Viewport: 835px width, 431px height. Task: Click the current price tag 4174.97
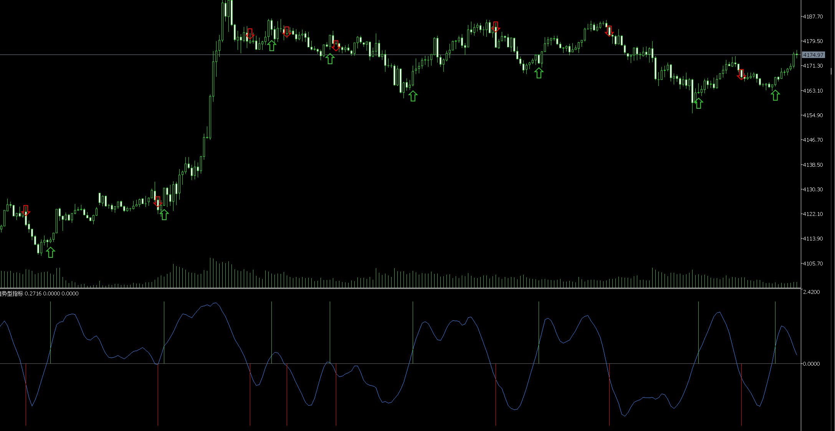pyautogui.click(x=813, y=55)
